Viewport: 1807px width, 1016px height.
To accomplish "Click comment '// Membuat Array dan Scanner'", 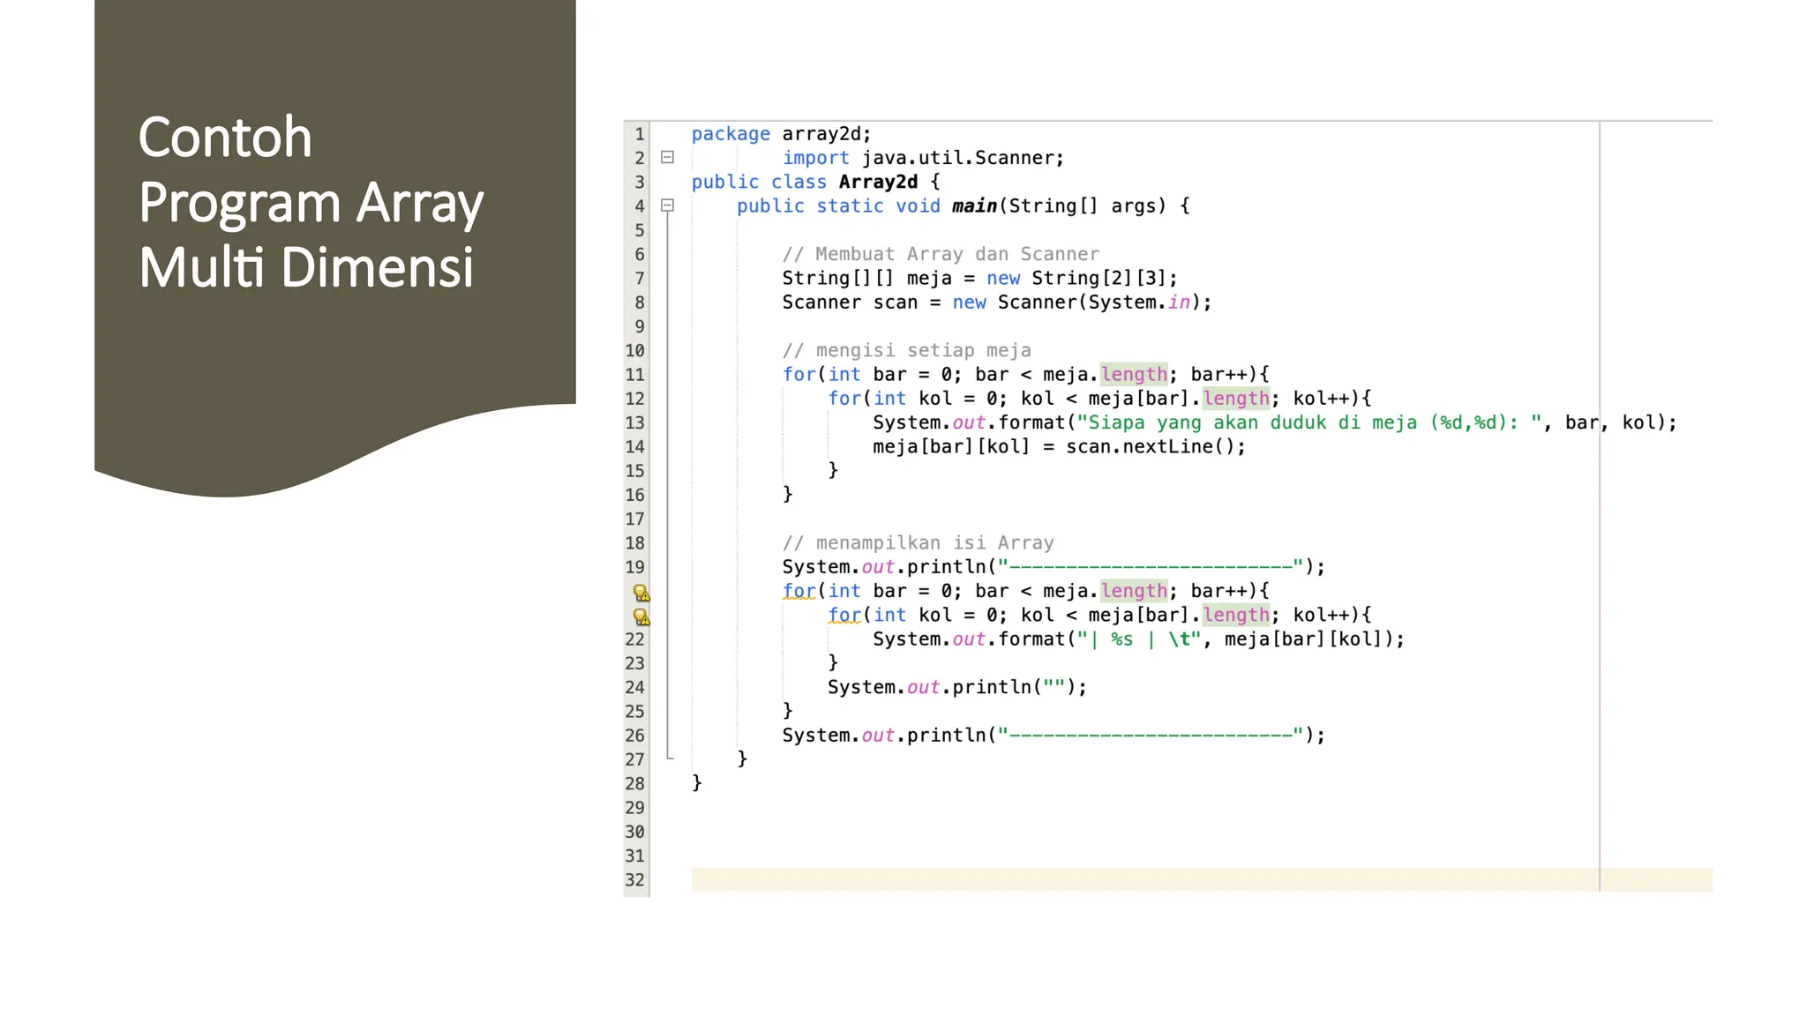I will click(941, 254).
